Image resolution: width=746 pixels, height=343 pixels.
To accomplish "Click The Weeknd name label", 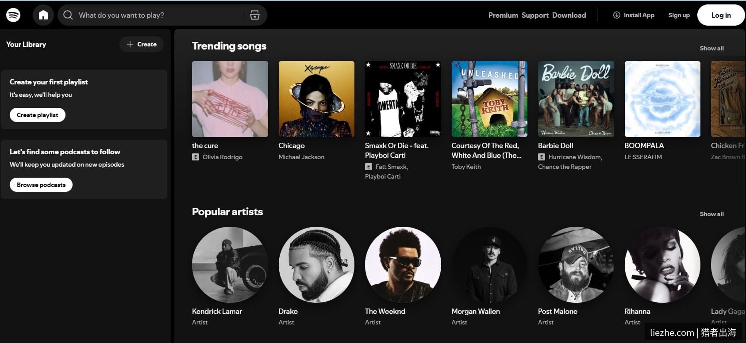I will [385, 311].
